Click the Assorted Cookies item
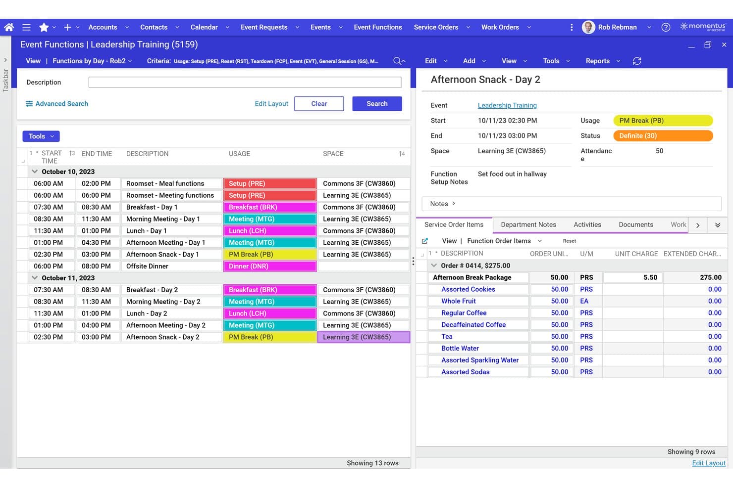This screenshot has width=733, height=488. (x=468, y=289)
